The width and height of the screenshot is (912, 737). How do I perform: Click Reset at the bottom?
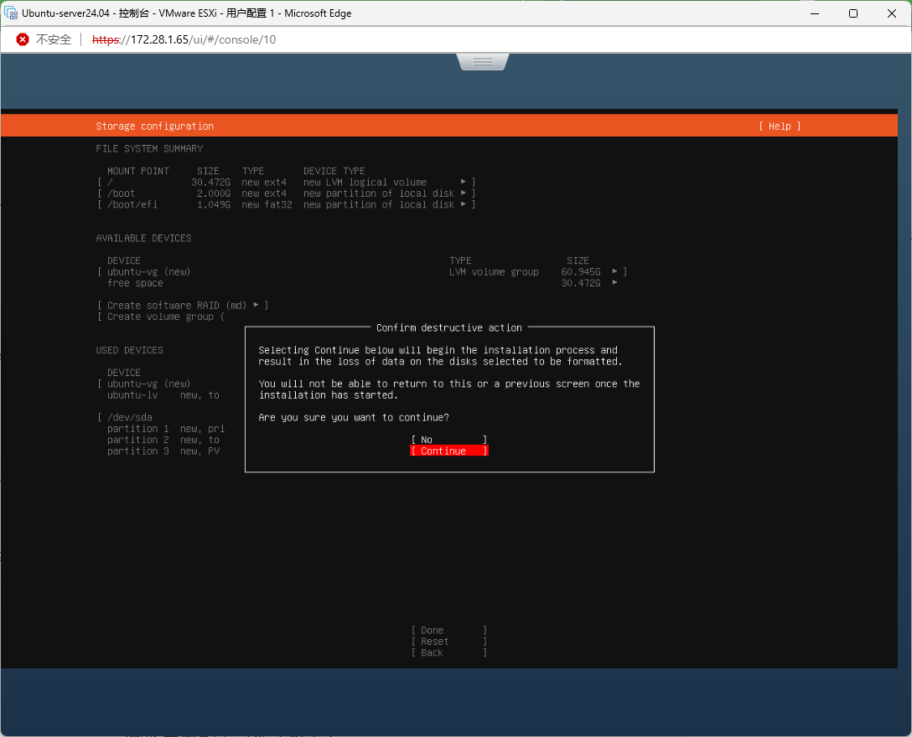click(x=448, y=642)
